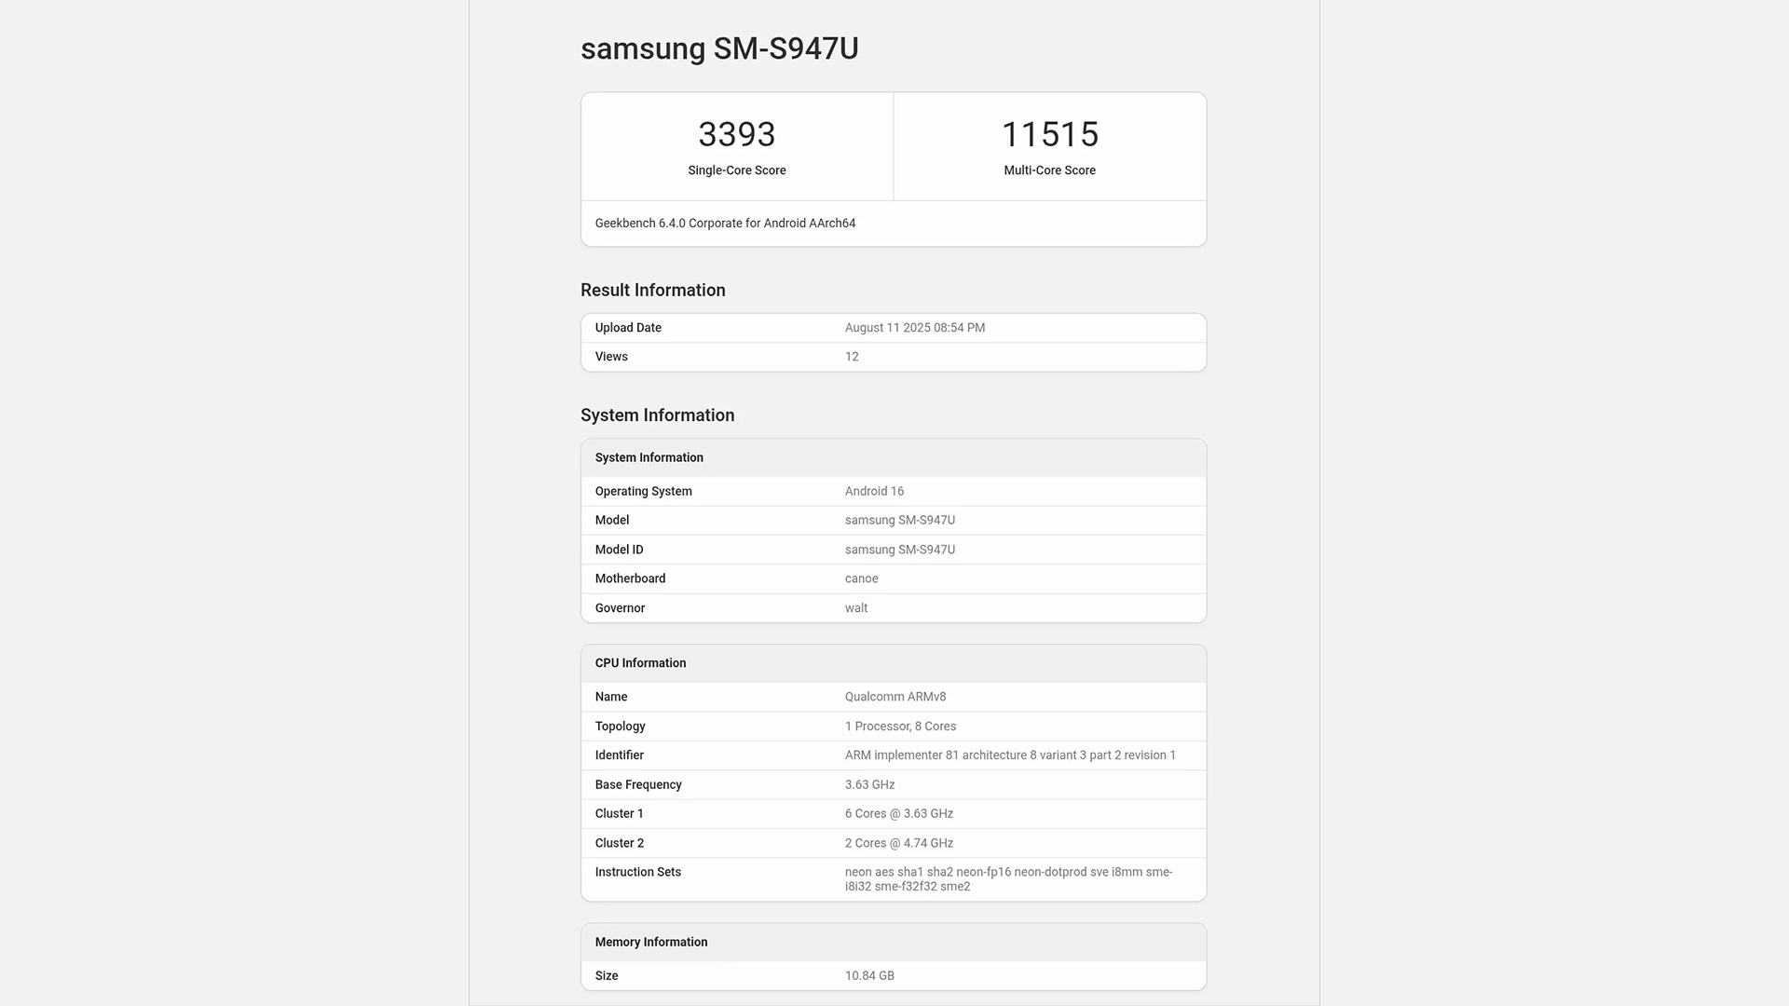Screen dimensions: 1789x1006
Task: Click the Motherboard value canoe
Action: [861, 578]
